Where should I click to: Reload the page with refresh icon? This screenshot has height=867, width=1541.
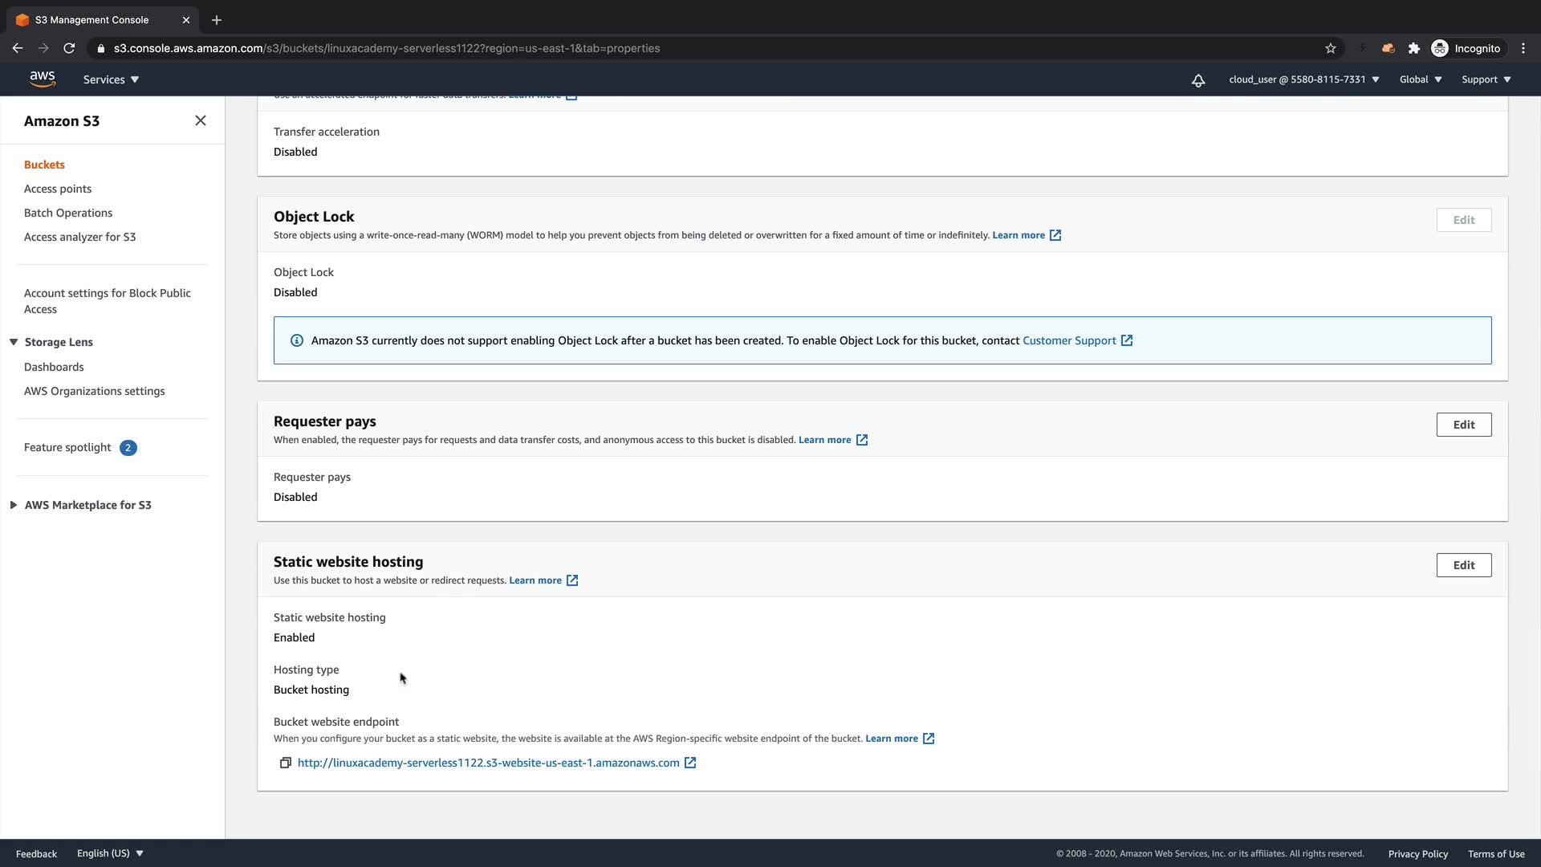point(69,48)
